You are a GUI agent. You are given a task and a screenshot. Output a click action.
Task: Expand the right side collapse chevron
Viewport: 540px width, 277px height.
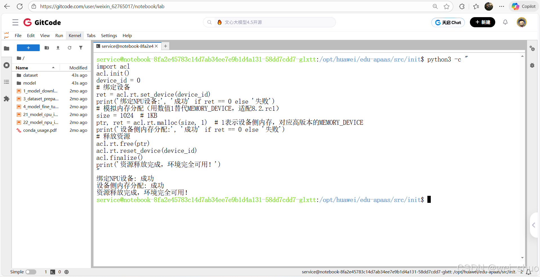point(534,225)
